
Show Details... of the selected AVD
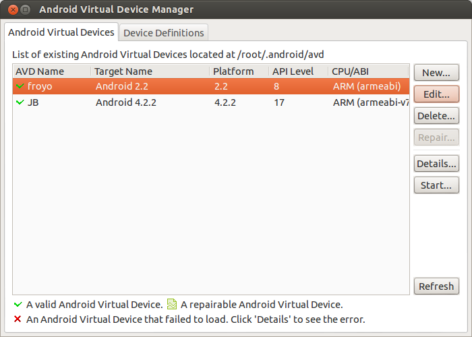(436, 164)
